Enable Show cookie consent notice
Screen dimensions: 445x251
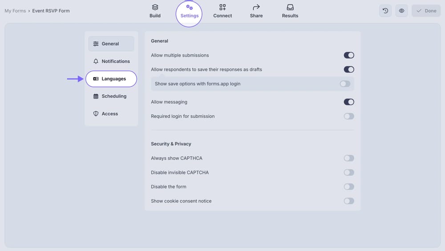pyautogui.click(x=349, y=201)
